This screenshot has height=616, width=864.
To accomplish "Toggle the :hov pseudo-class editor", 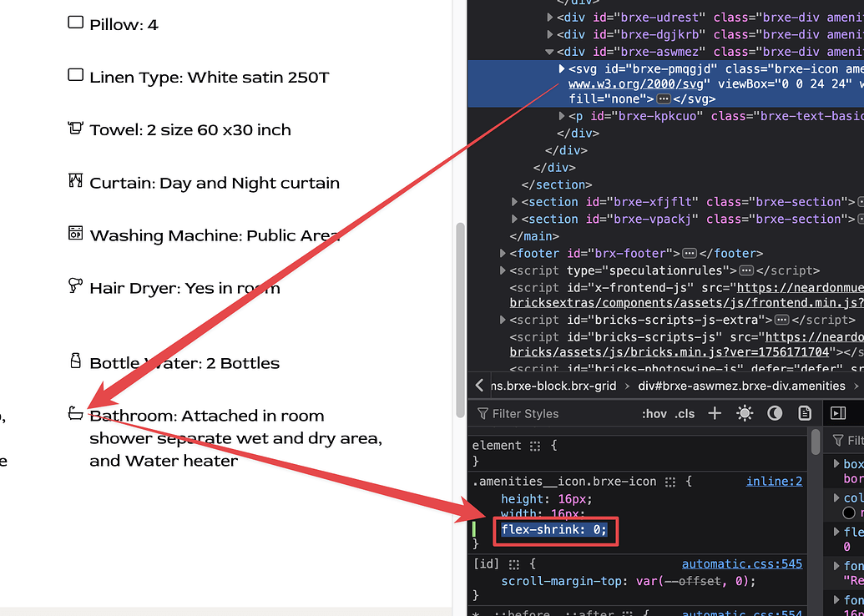I will click(x=655, y=413).
